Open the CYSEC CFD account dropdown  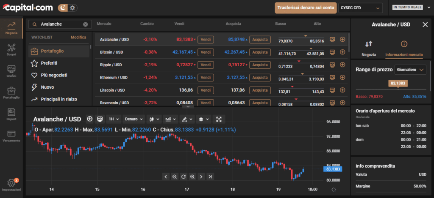coord(360,8)
